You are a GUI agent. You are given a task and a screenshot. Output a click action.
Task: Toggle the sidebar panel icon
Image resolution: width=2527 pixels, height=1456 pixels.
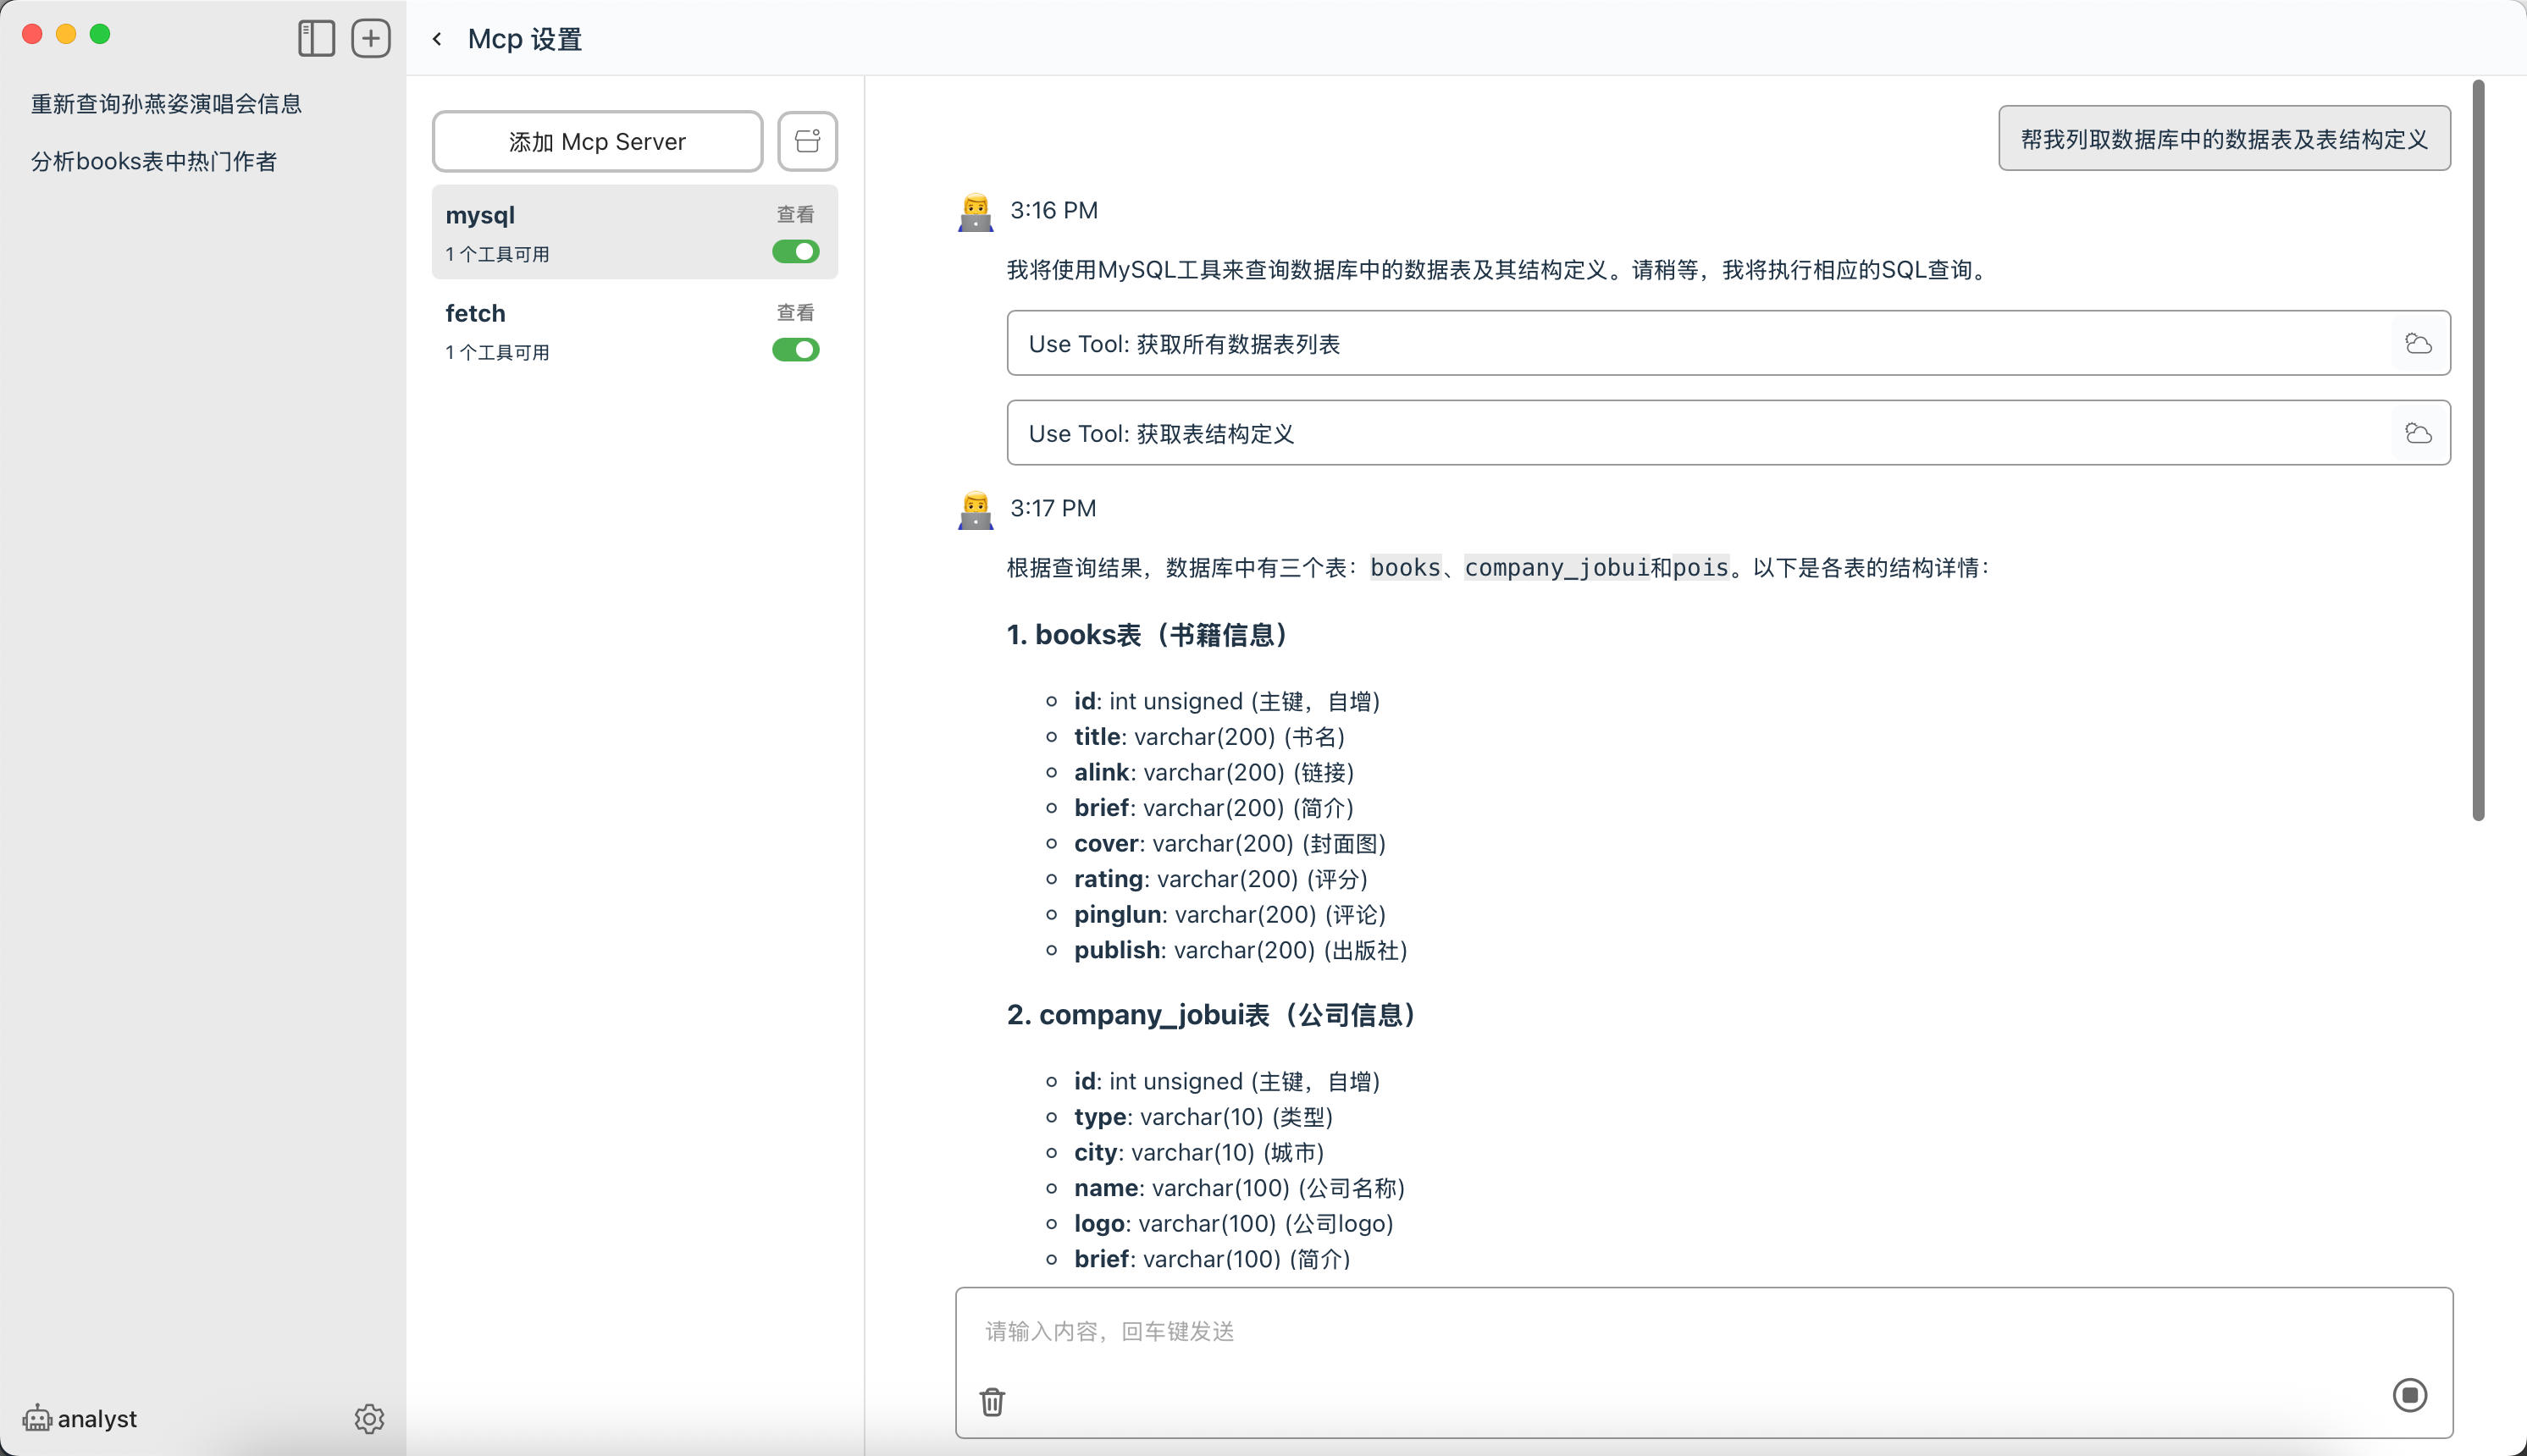pyautogui.click(x=316, y=38)
